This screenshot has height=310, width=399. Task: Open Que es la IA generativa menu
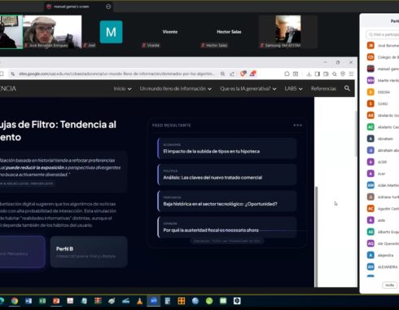click(x=248, y=89)
